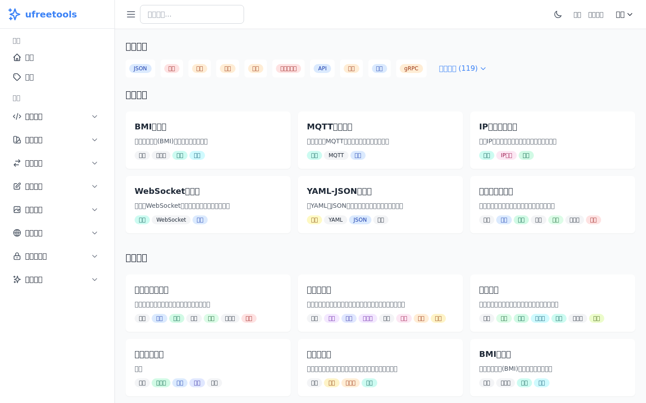Viewport: 646px width, 403px height.
Task: Expand chevron beside the globe category
Action: click(x=95, y=233)
